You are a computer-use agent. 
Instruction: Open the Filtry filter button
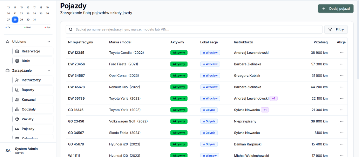coord(336,29)
